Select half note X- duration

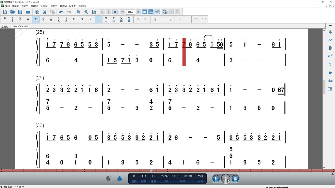point(91,19)
